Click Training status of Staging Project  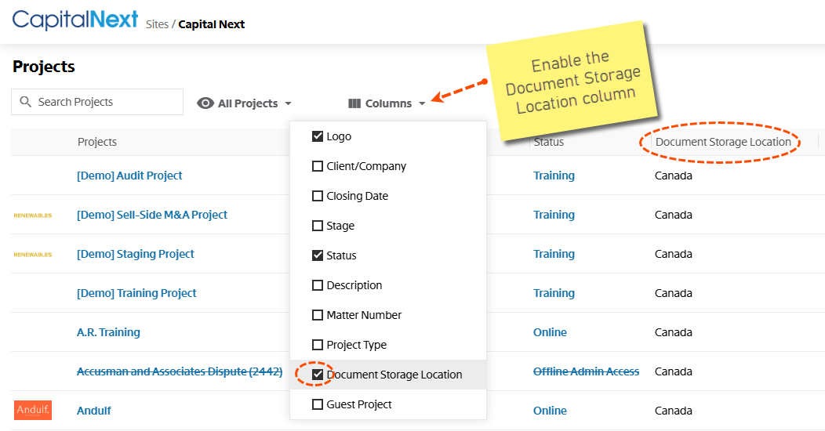pyautogui.click(x=554, y=254)
